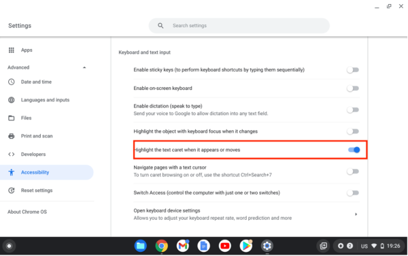Screen dimensions: 408x256
Task: Launch Chrome from the shelf
Action: tap(162, 246)
